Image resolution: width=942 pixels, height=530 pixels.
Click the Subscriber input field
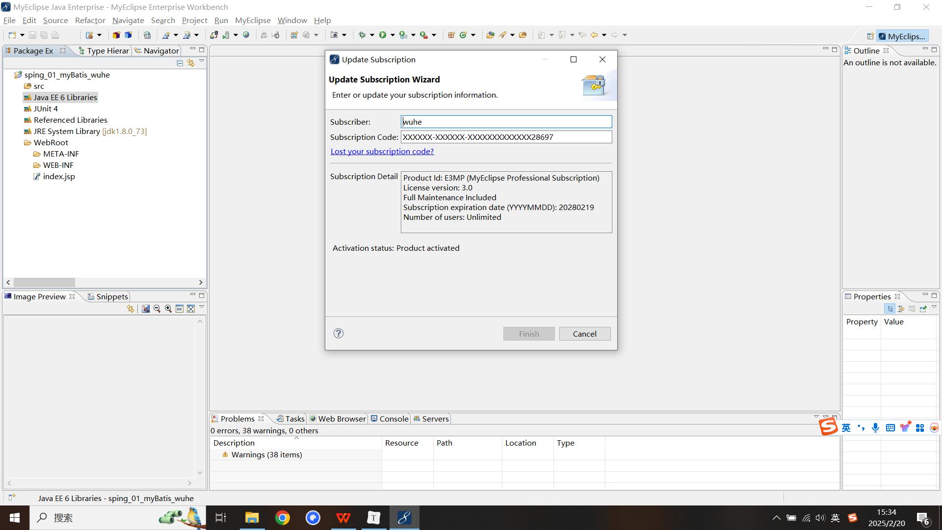coord(506,122)
